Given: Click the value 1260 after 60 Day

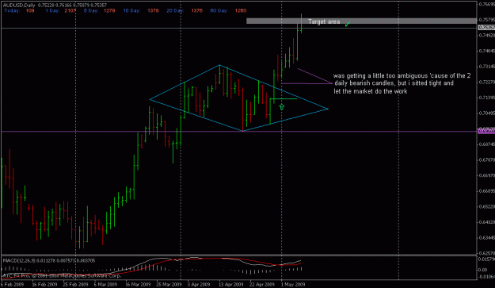Looking at the screenshot, I should click(x=241, y=10).
